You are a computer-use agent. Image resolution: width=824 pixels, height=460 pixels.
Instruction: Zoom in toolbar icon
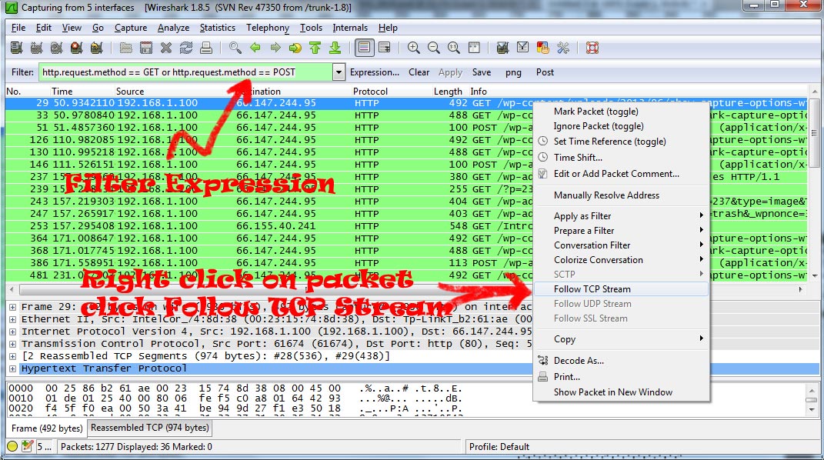414,48
